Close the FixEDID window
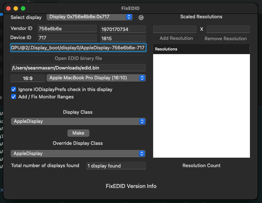 coord(8,8)
